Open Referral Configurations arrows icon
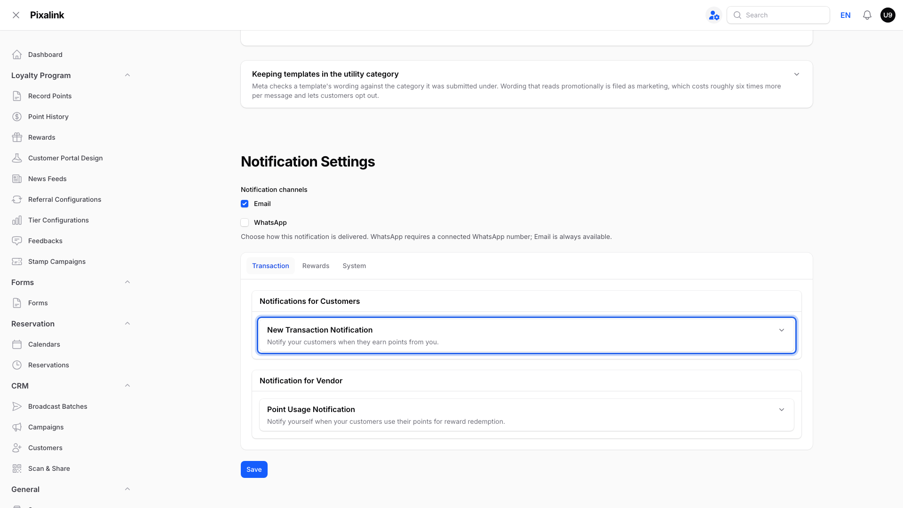 pos(17,199)
